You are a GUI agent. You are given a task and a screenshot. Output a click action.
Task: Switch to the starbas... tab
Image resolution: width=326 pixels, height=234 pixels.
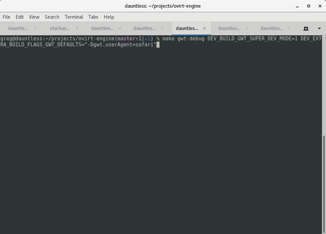[x=60, y=29]
